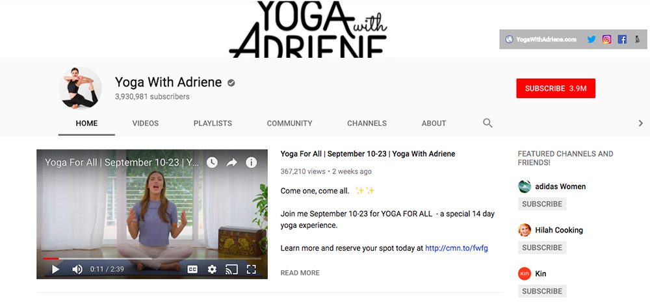Switch to the VIDEOS tab

coord(146,123)
